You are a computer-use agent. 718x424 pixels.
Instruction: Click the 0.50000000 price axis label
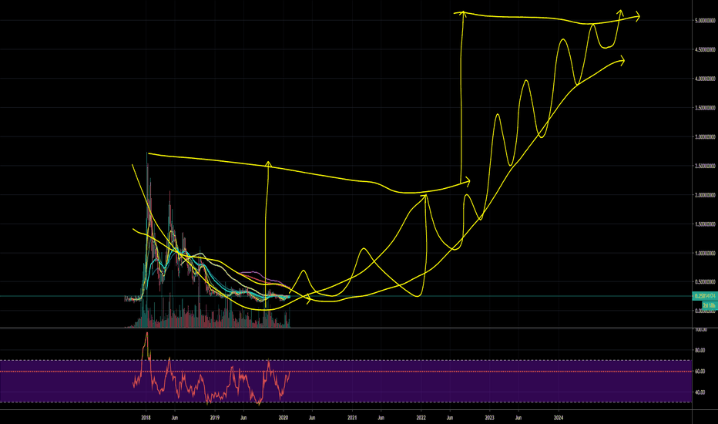[x=705, y=282]
